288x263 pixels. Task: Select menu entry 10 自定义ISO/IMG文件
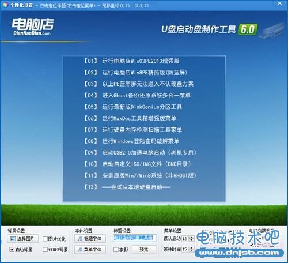click(138, 164)
